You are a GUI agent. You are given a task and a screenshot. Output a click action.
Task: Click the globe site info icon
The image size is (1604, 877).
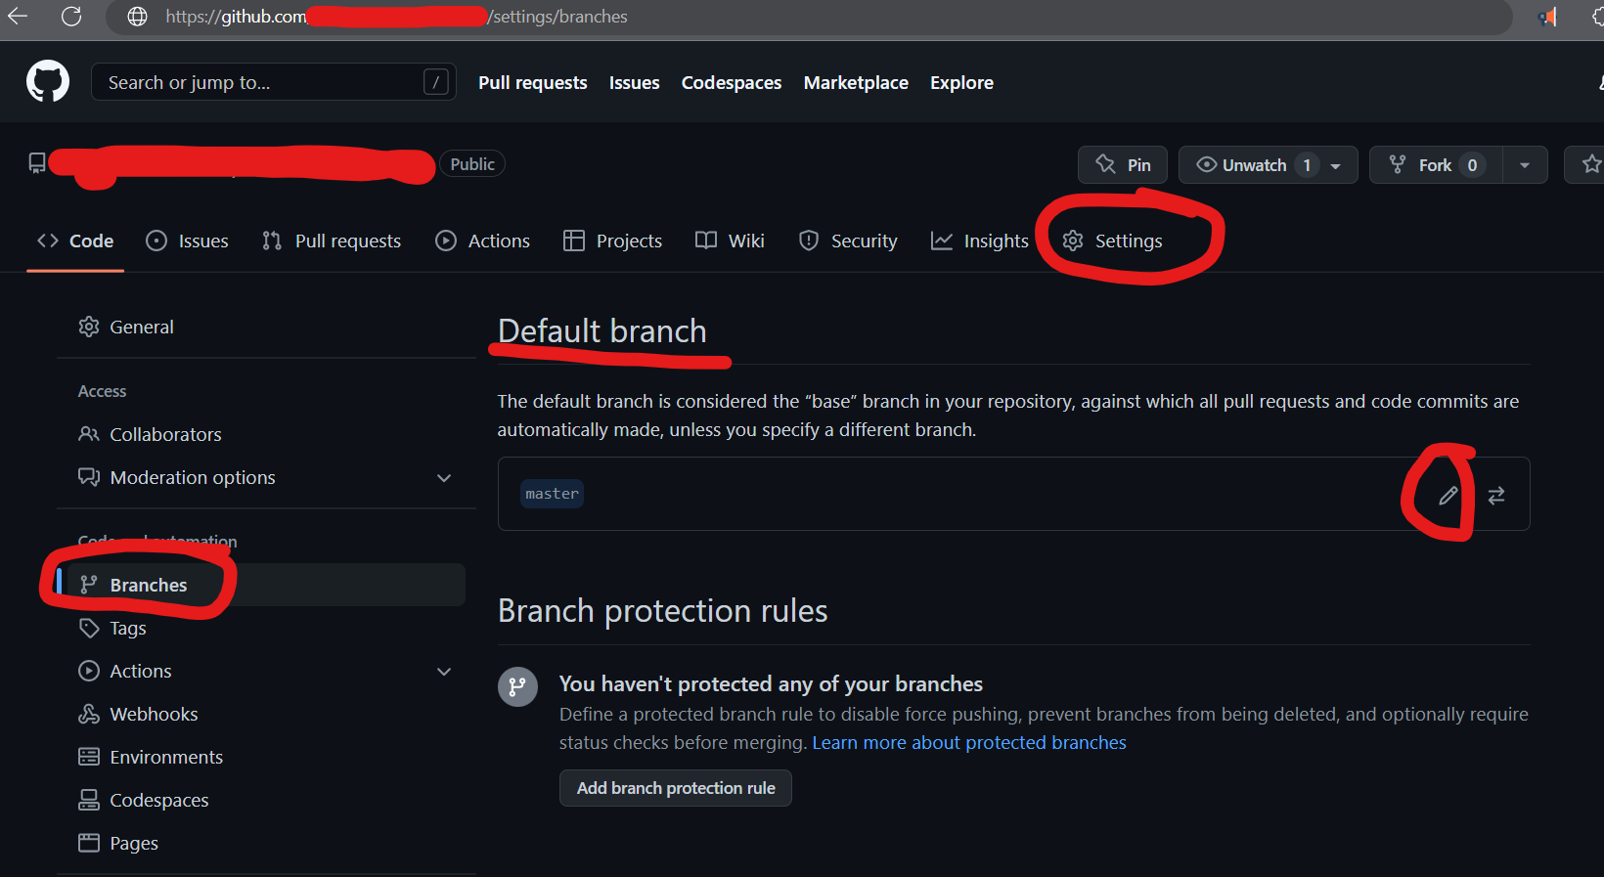coord(138,17)
